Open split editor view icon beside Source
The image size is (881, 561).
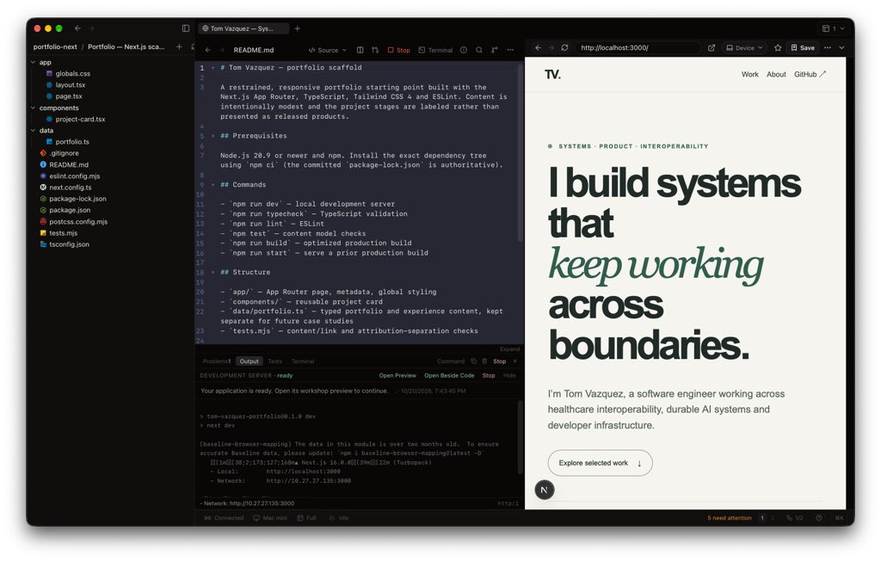[360, 50]
